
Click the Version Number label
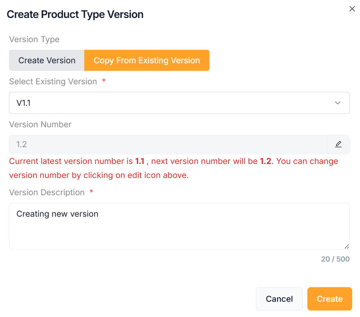click(40, 125)
